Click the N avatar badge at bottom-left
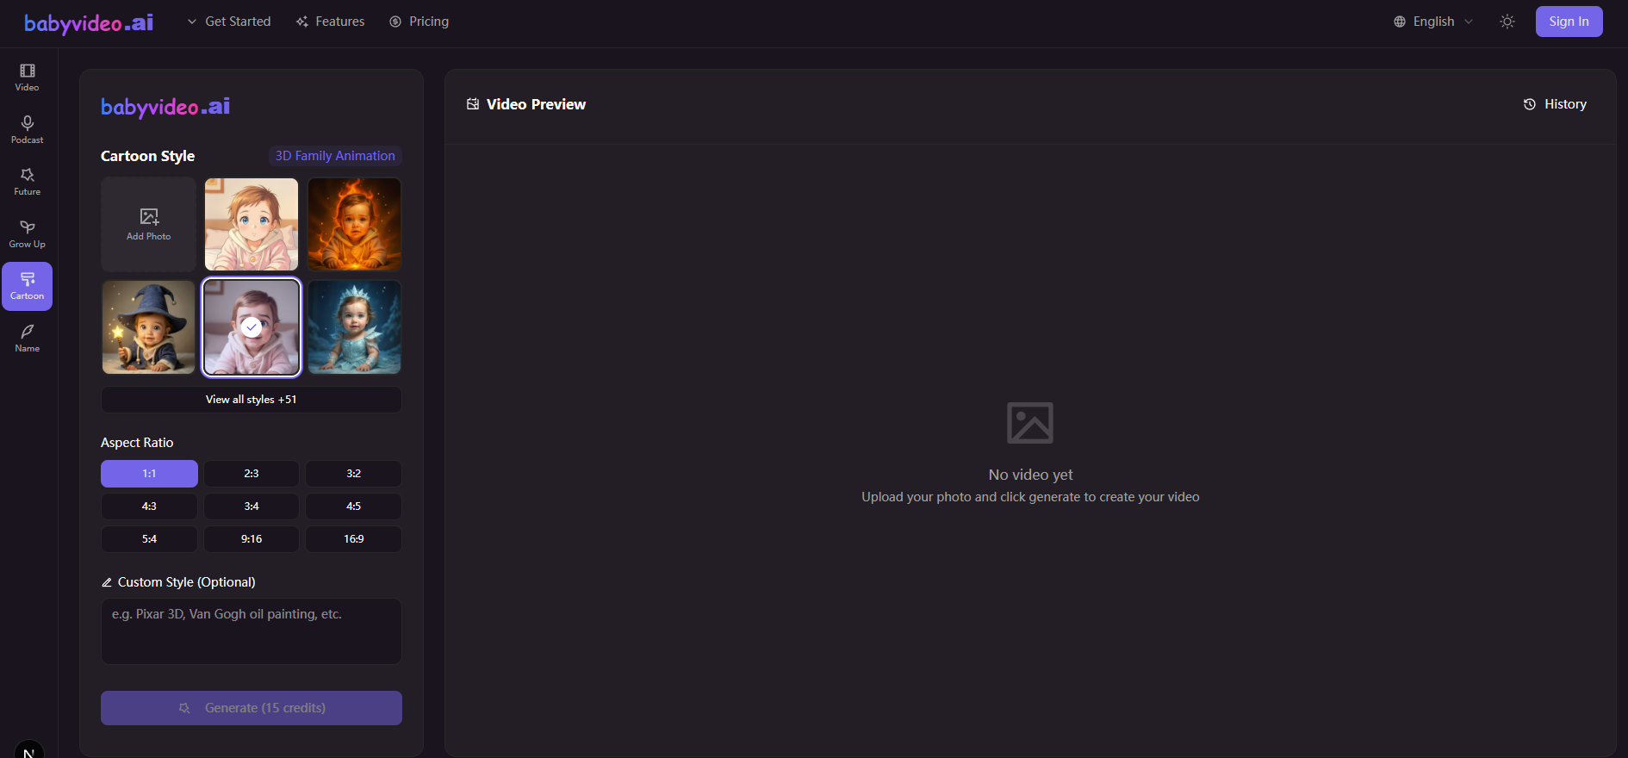The width and height of the screenshot is (1628, 758). (28, 749)
